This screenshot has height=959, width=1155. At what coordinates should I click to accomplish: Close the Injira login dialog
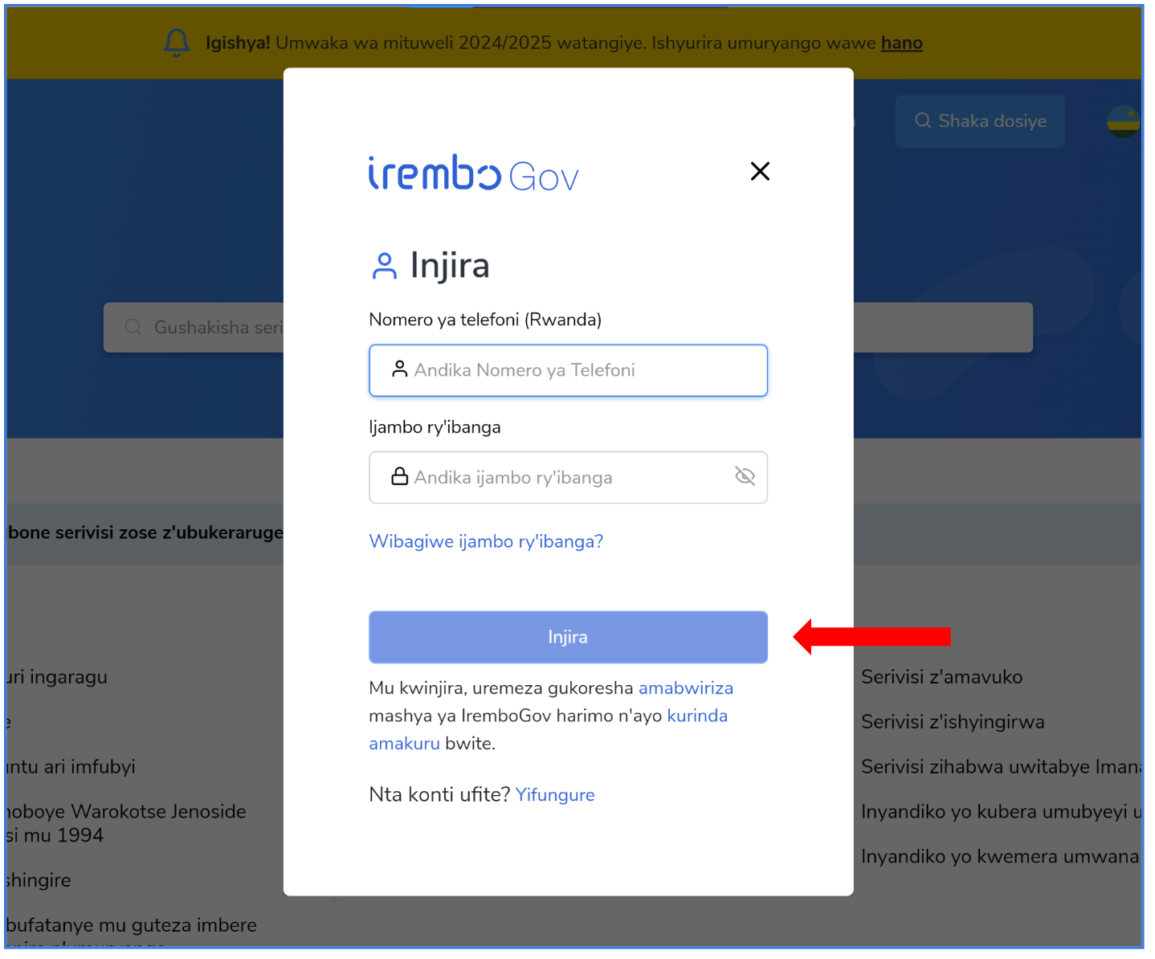[x=760, y=171]
